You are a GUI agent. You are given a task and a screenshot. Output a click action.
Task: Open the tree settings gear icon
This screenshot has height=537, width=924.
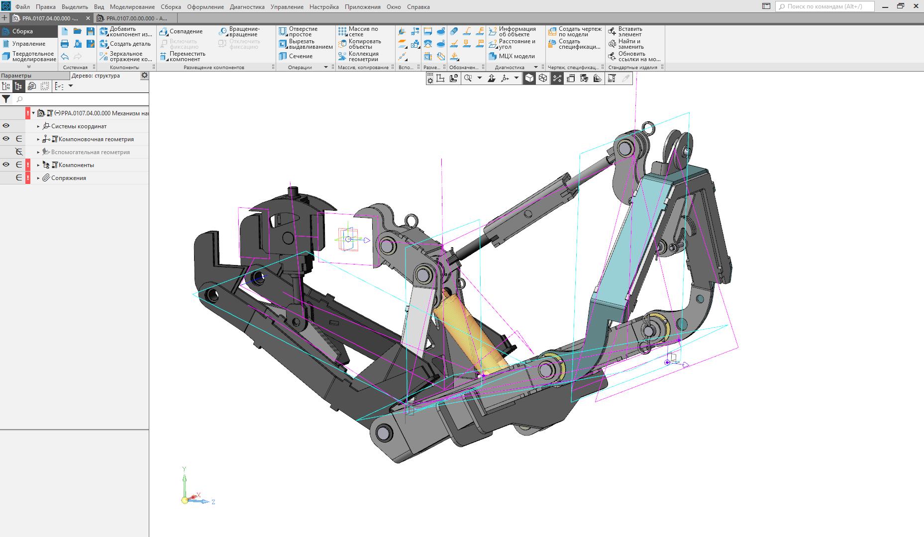click(144, 76)
